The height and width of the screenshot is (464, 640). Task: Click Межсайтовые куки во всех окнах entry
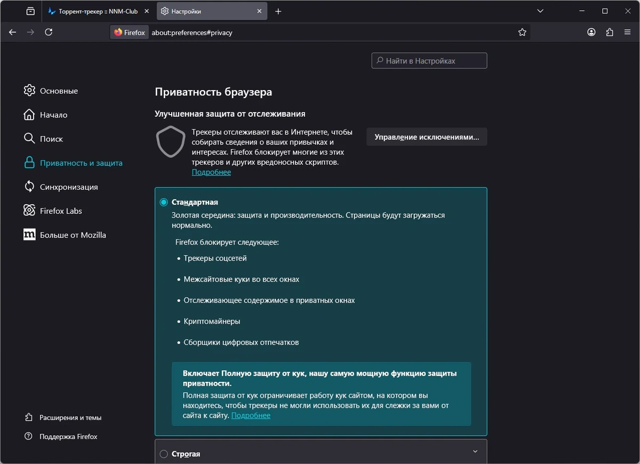[x=242, y=279]
